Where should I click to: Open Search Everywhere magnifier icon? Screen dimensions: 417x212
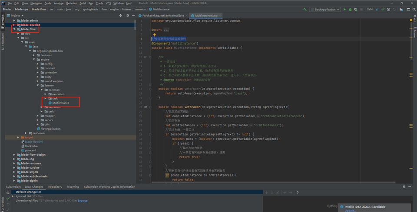414,9
